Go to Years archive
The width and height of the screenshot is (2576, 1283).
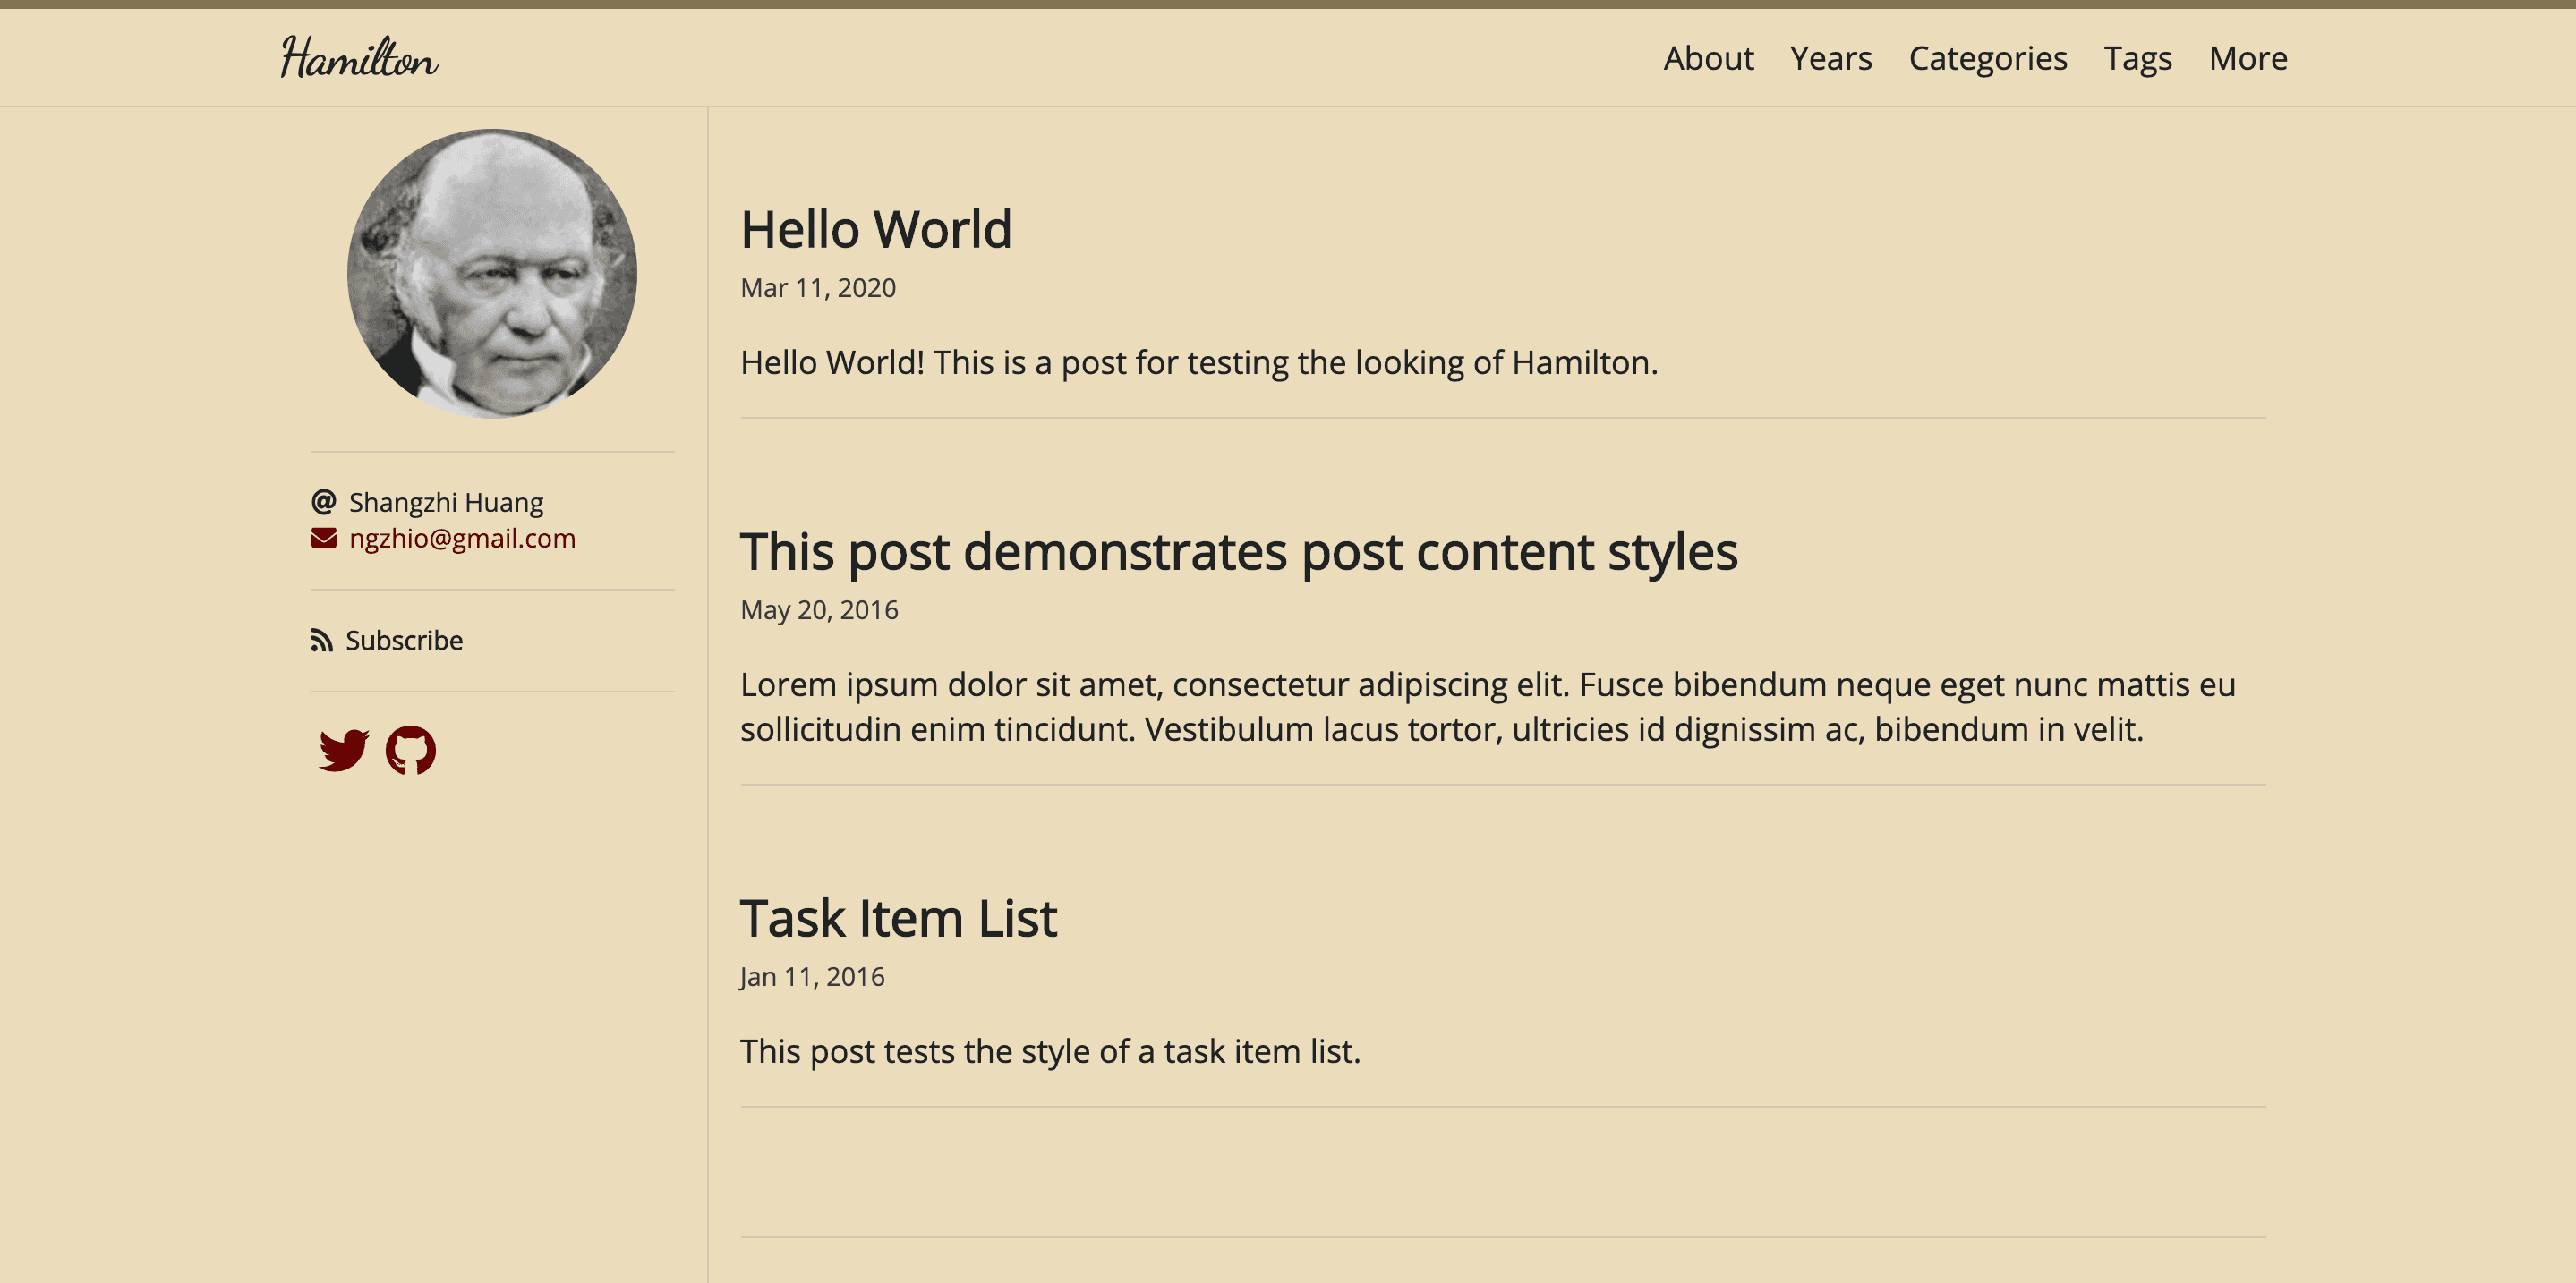(x=1830, y=58)
